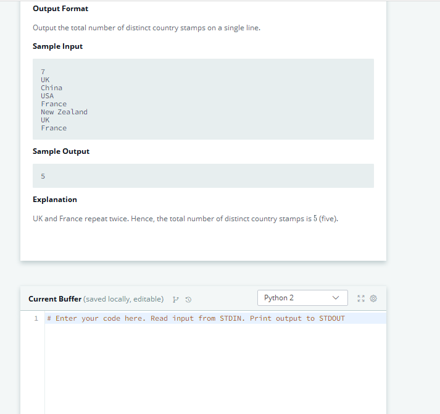Click the fork/branch buffer icon
The image size is (440, 414).
point(176,300)
